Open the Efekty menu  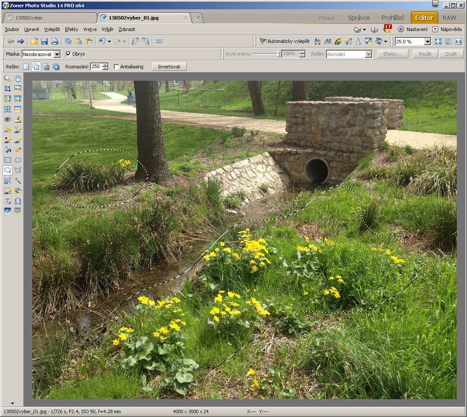coord(71,29)
